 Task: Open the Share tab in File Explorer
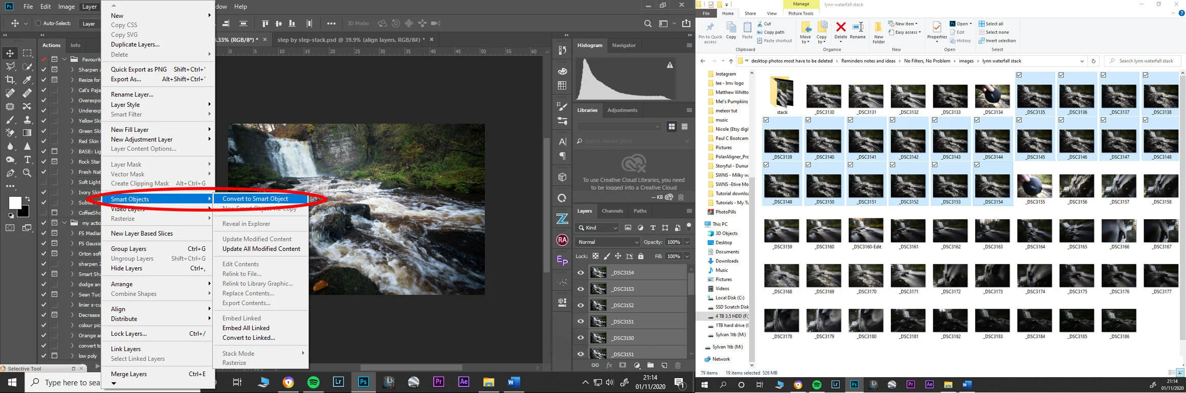(750, 14)
